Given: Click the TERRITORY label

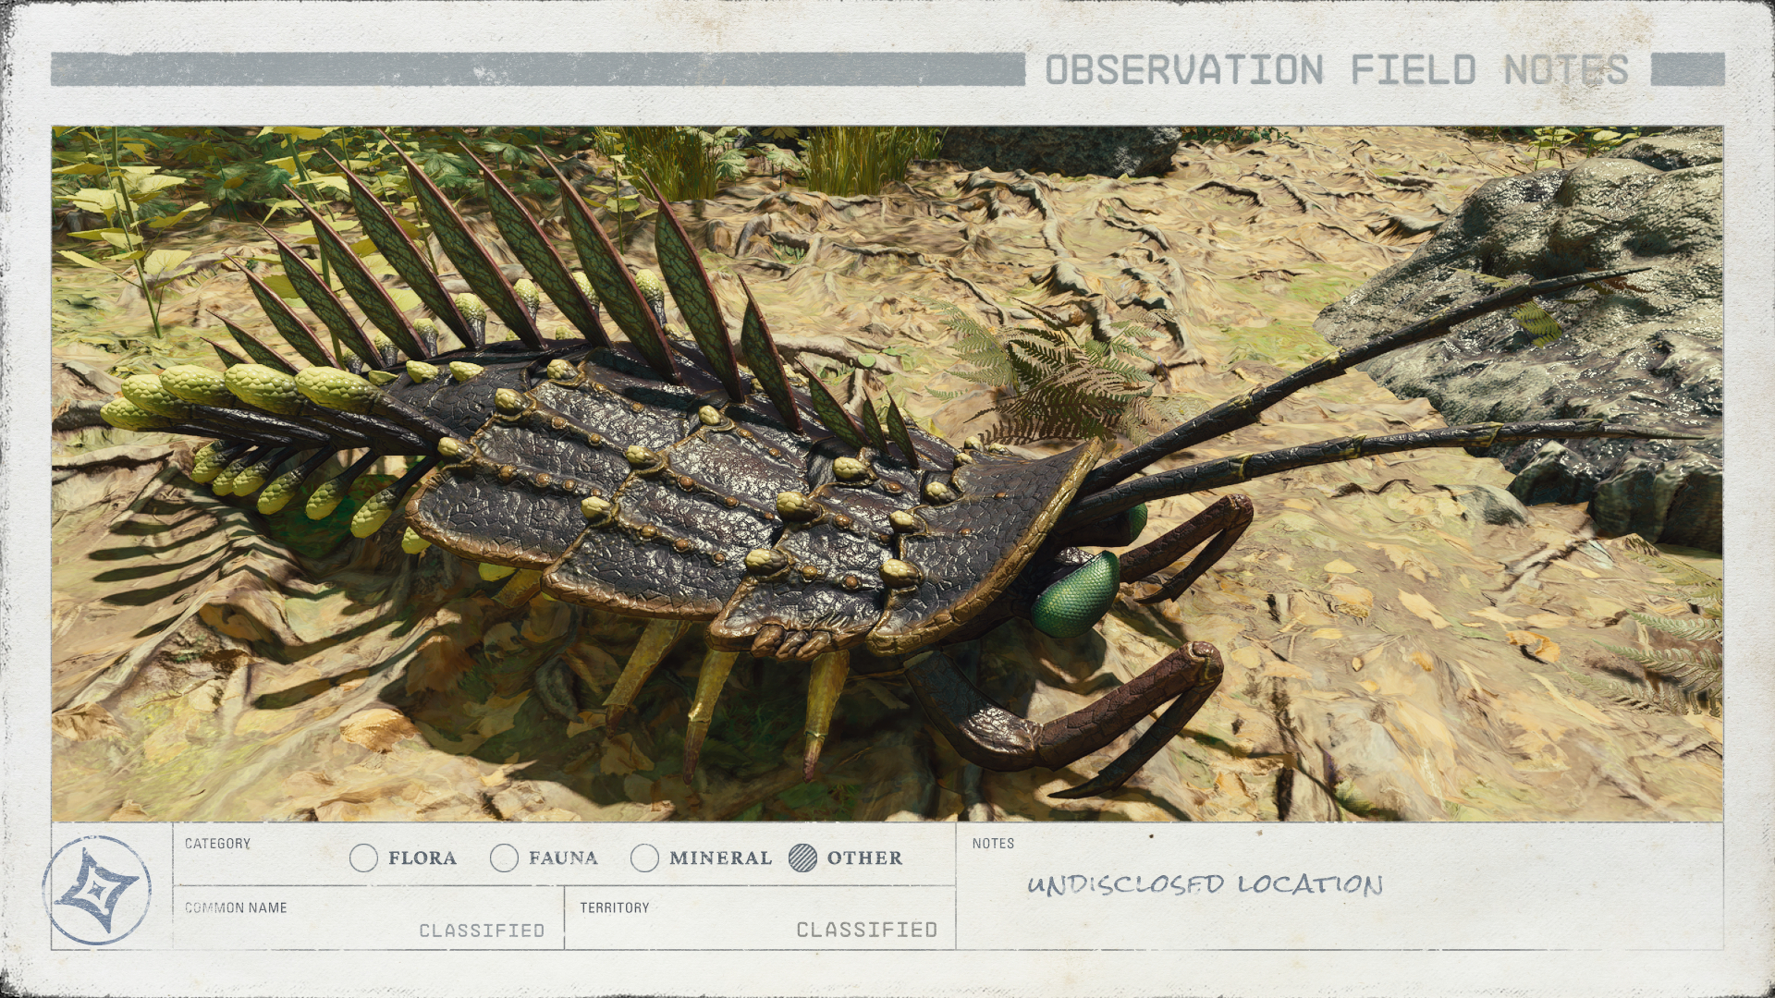Looking at the screenshot, I should point(615,907).
